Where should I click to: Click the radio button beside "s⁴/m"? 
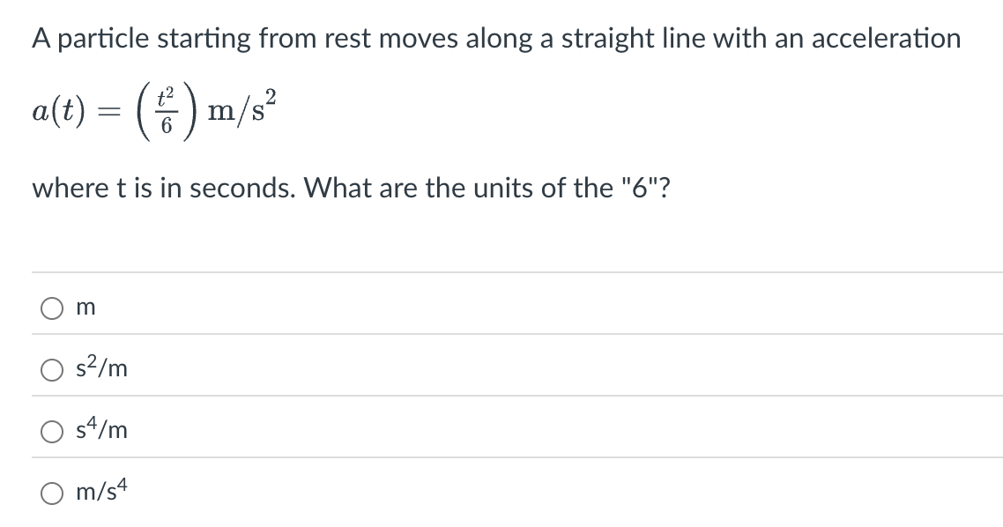coord(51,430)
